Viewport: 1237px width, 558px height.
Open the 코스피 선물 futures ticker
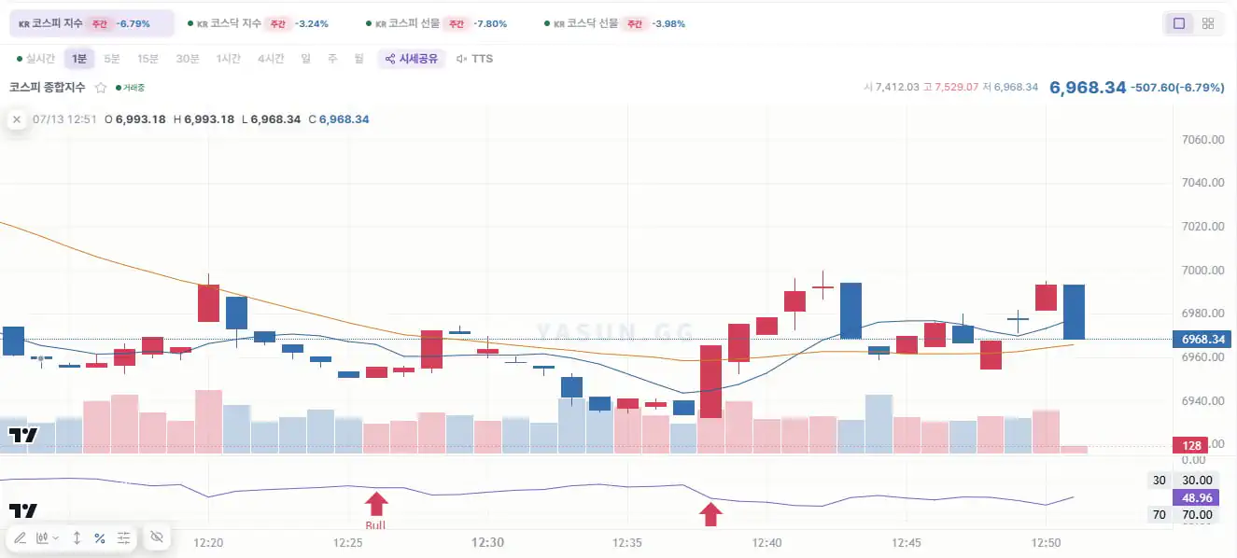pyautogui.click(x=436, y=23)
